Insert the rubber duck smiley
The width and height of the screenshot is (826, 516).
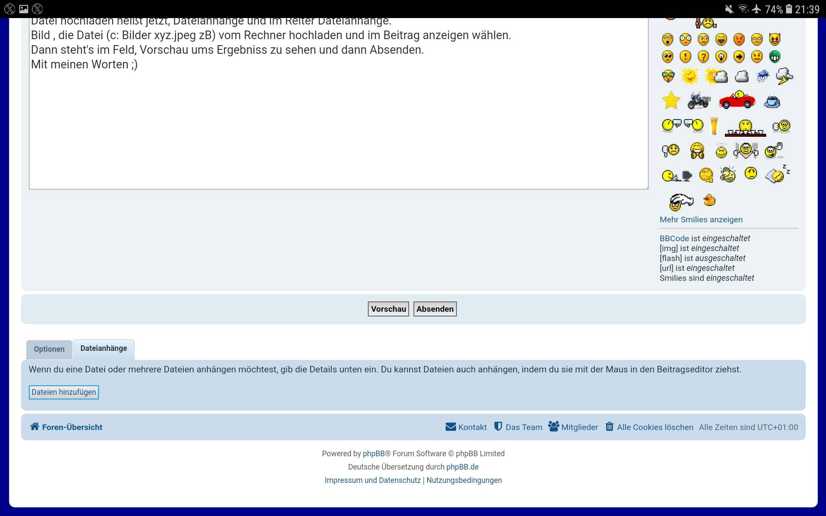click(709, 200)
